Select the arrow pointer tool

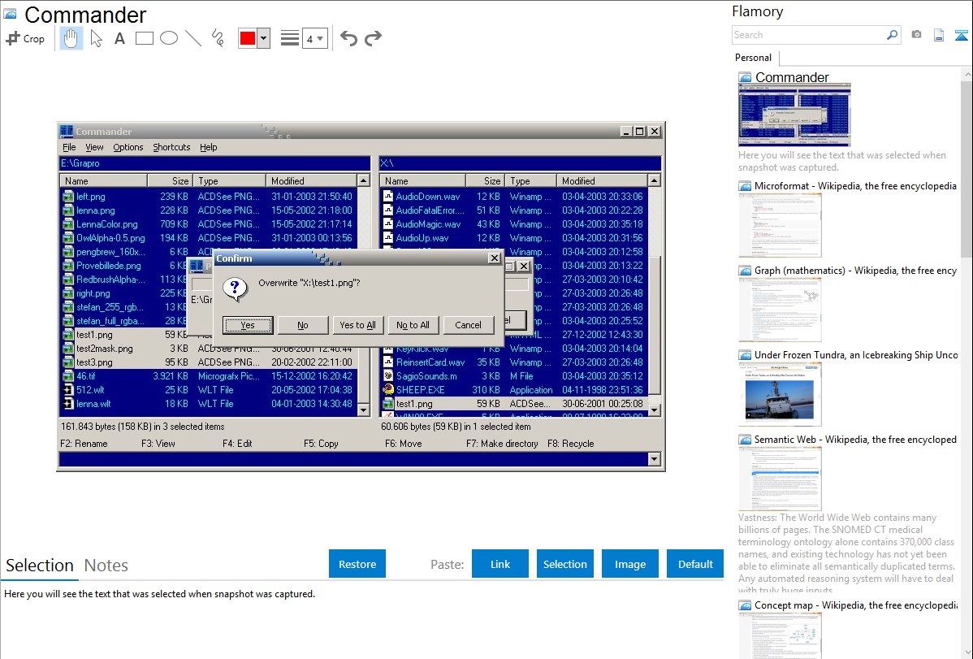click(x=96, y=38)
